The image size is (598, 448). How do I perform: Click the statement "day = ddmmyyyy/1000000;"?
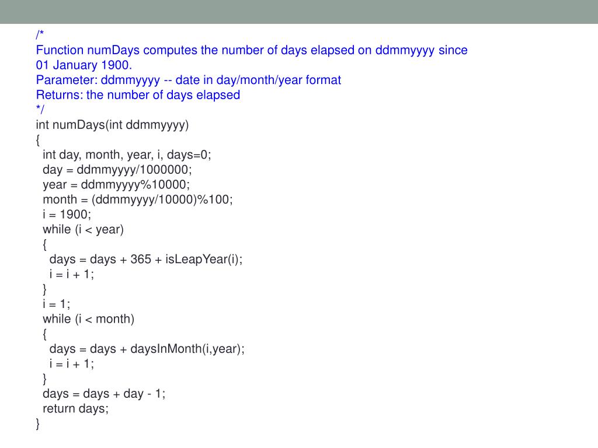[x=117, y=170]
